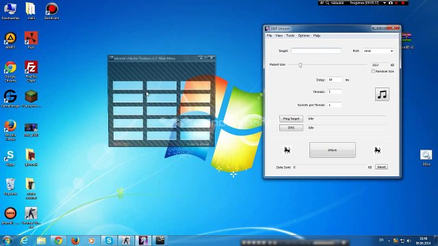Screen dimensions: 438x246
Task: Open Internet Explorer from the taskbar
Action: [x=25, y=241]
